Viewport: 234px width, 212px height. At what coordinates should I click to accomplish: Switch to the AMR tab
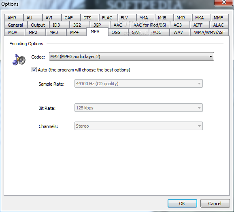pos(14,18)
